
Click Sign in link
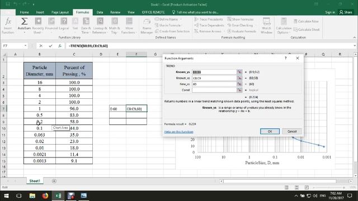(x=330, y=12)
